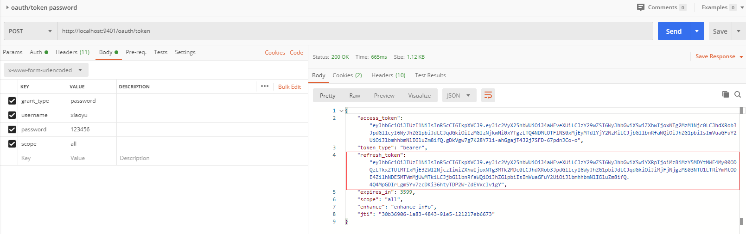Click the "jti" line in response JSON
The height and width of the screenshot is (234, 746).
(426, 215)
